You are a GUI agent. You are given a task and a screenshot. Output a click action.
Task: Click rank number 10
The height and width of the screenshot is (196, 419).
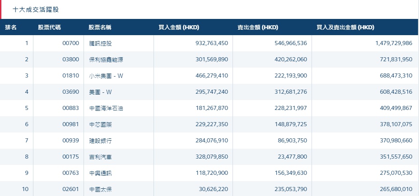pyautogui.click(x=25, y=190)
